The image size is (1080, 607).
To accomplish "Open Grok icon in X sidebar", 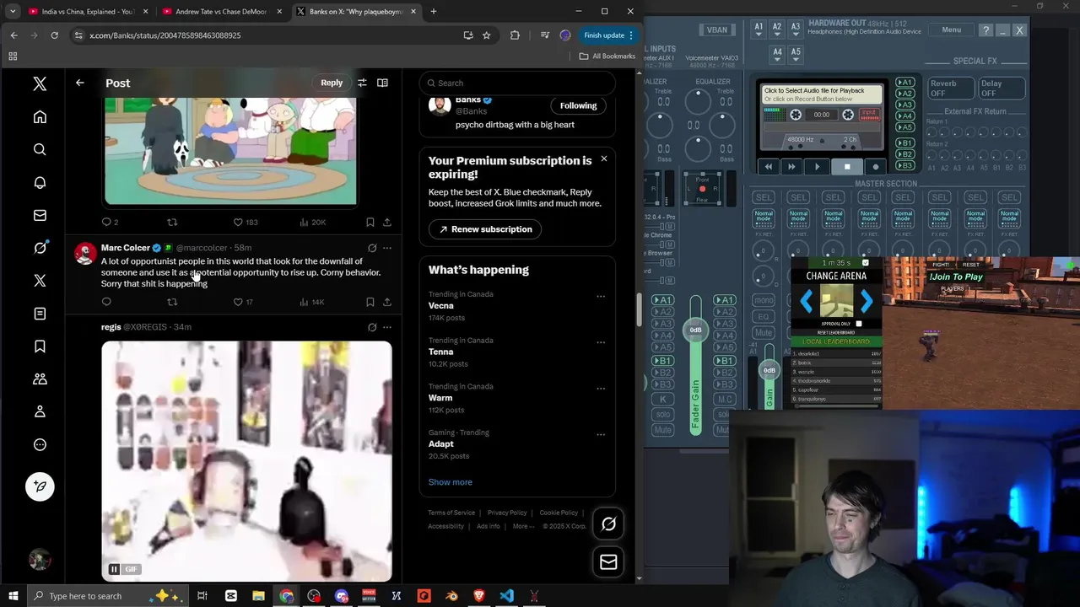I will coord(40,248).
